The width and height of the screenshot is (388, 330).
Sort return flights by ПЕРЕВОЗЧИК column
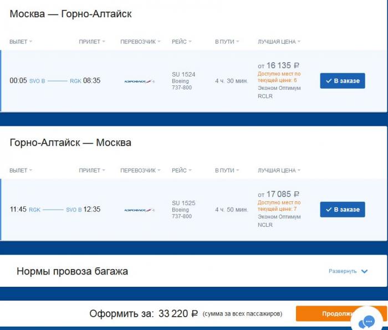point(140,170)
